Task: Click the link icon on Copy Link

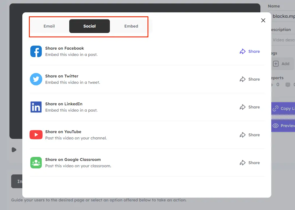Action: [276, 108]
